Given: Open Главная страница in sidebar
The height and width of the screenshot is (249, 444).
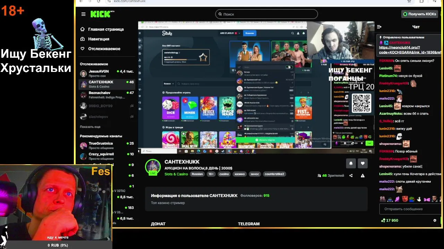Looking at the screenshot, I should (102, 29).
